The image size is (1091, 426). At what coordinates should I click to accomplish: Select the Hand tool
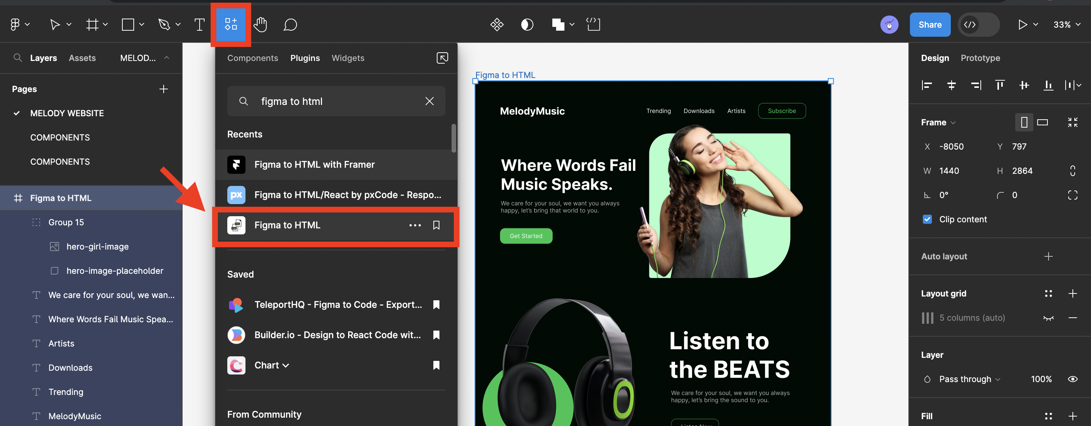pos(260,25)
